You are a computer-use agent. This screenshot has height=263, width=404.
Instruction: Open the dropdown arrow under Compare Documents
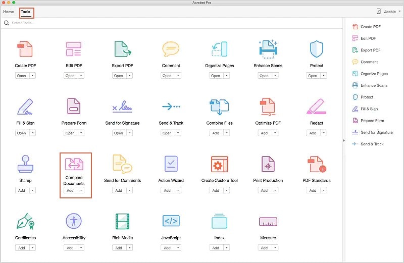81,191
